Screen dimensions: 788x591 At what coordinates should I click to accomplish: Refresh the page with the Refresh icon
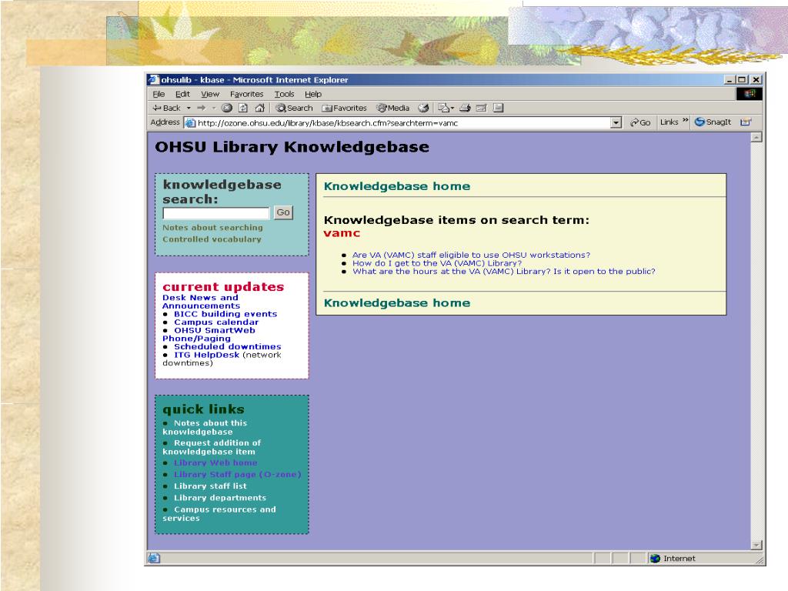pyautogui.click(x=243, y=108)
